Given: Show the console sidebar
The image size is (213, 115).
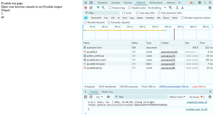Looking at the screenshot, I should pyautogui.click(x=86, y=97).
